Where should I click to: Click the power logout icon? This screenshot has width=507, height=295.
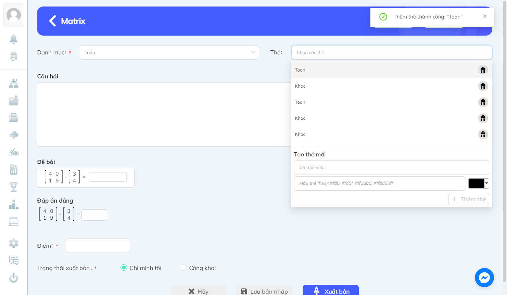coord(14,278)
